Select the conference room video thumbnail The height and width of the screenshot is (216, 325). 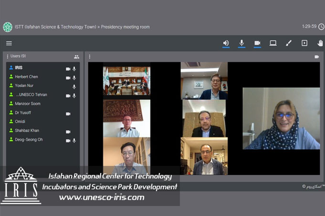click(126, 81)
